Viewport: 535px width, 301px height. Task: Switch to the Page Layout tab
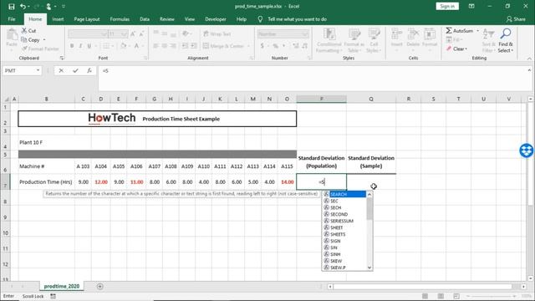pos(87,19)
